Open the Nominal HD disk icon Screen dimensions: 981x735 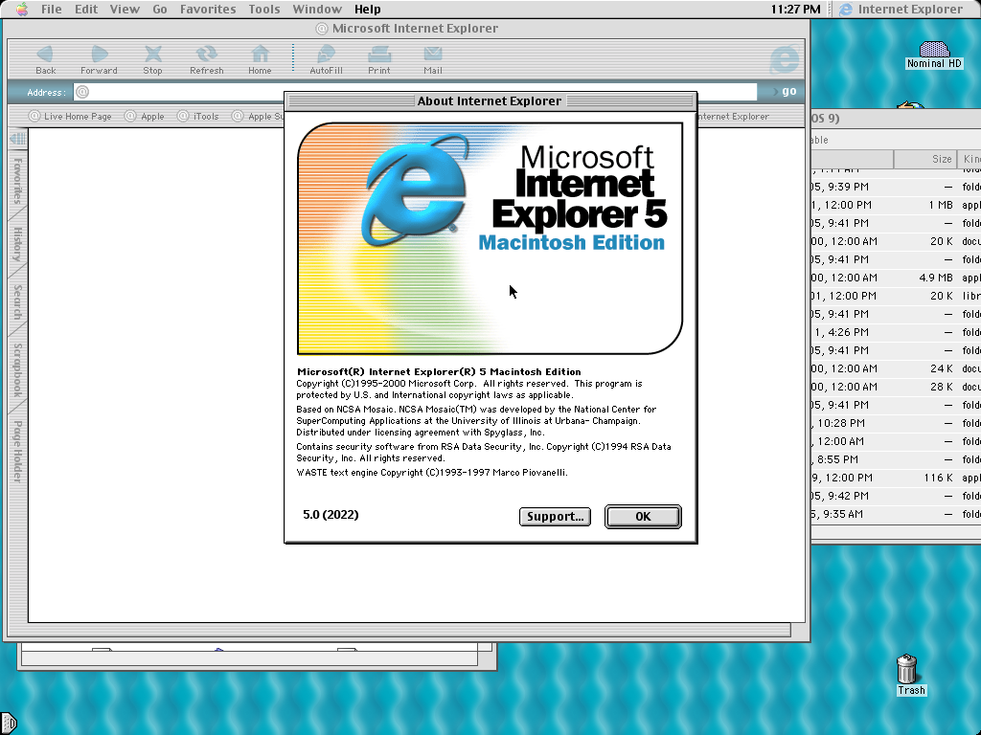coord(934,55)
